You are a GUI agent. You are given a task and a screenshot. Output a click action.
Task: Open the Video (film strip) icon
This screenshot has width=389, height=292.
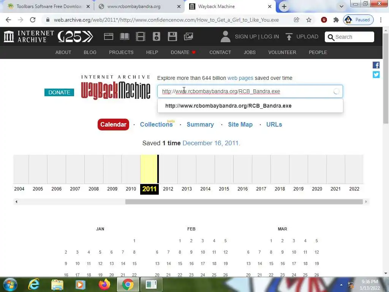pyautogui.click(x=141, y=36)
